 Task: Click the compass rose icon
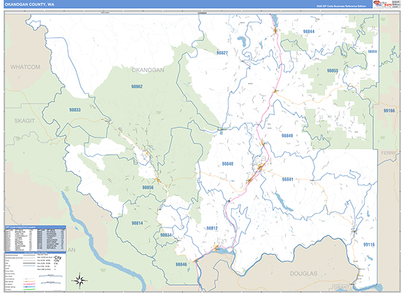(79, 280)
